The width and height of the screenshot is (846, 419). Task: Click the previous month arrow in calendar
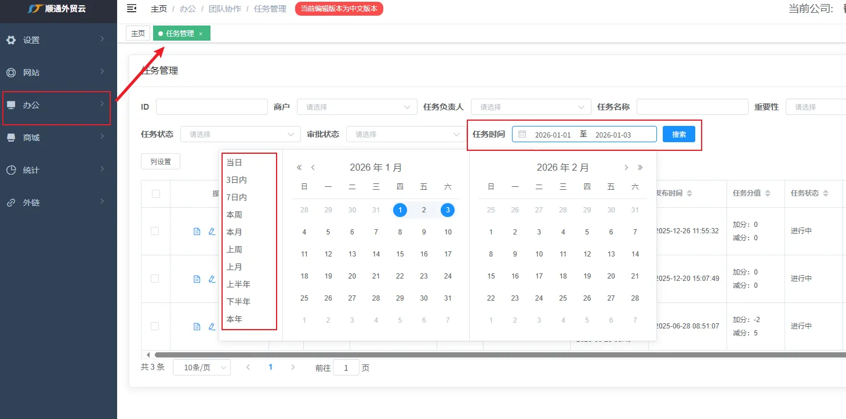(313, 168)
